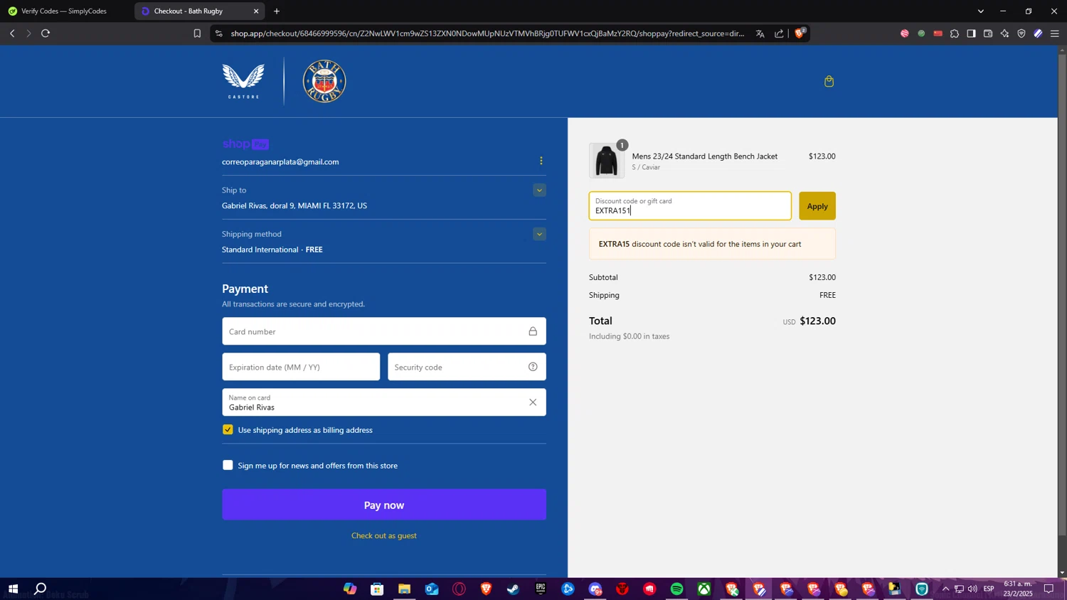Open the Brave VPN shield icon
The width and height of the screenshot is (1067, 600).
(x=1021, y=33)
